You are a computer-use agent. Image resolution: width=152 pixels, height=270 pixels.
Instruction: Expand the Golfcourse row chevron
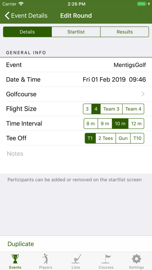(x=143, y=94)
